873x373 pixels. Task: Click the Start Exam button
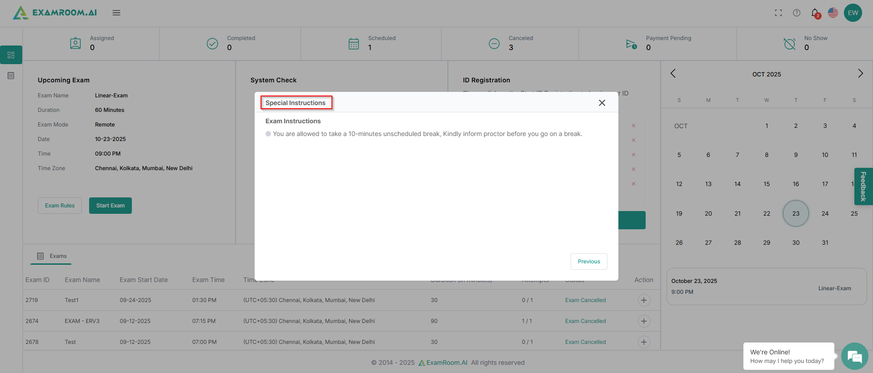tap(110, 206)
